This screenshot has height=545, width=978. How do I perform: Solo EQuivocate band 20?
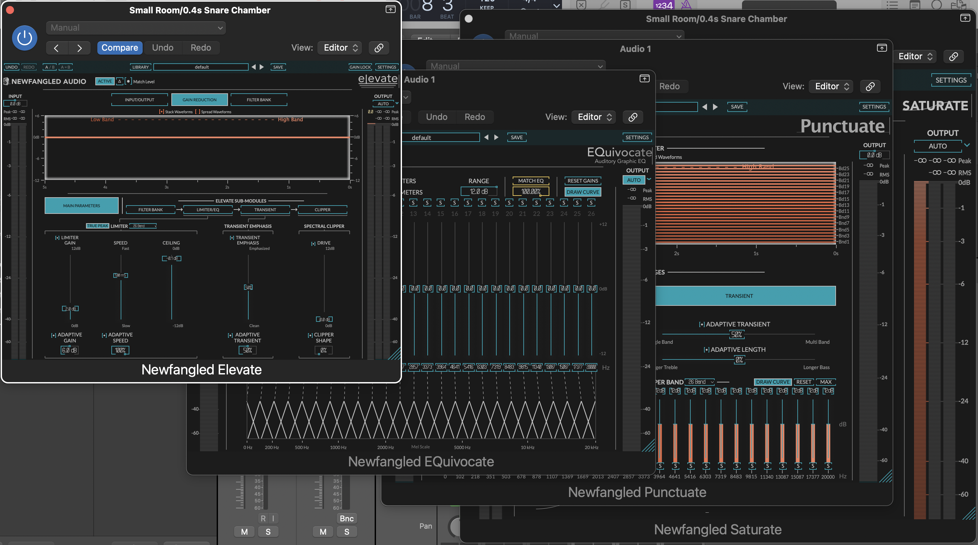click(x=509, y=203)
